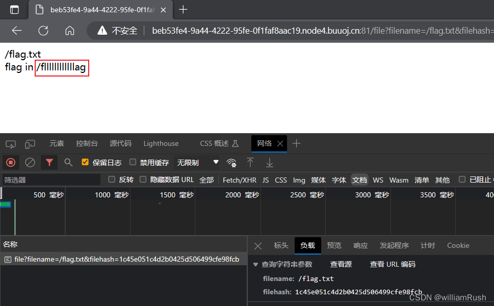Switch to the 控制台 panel

click(87, 143)
